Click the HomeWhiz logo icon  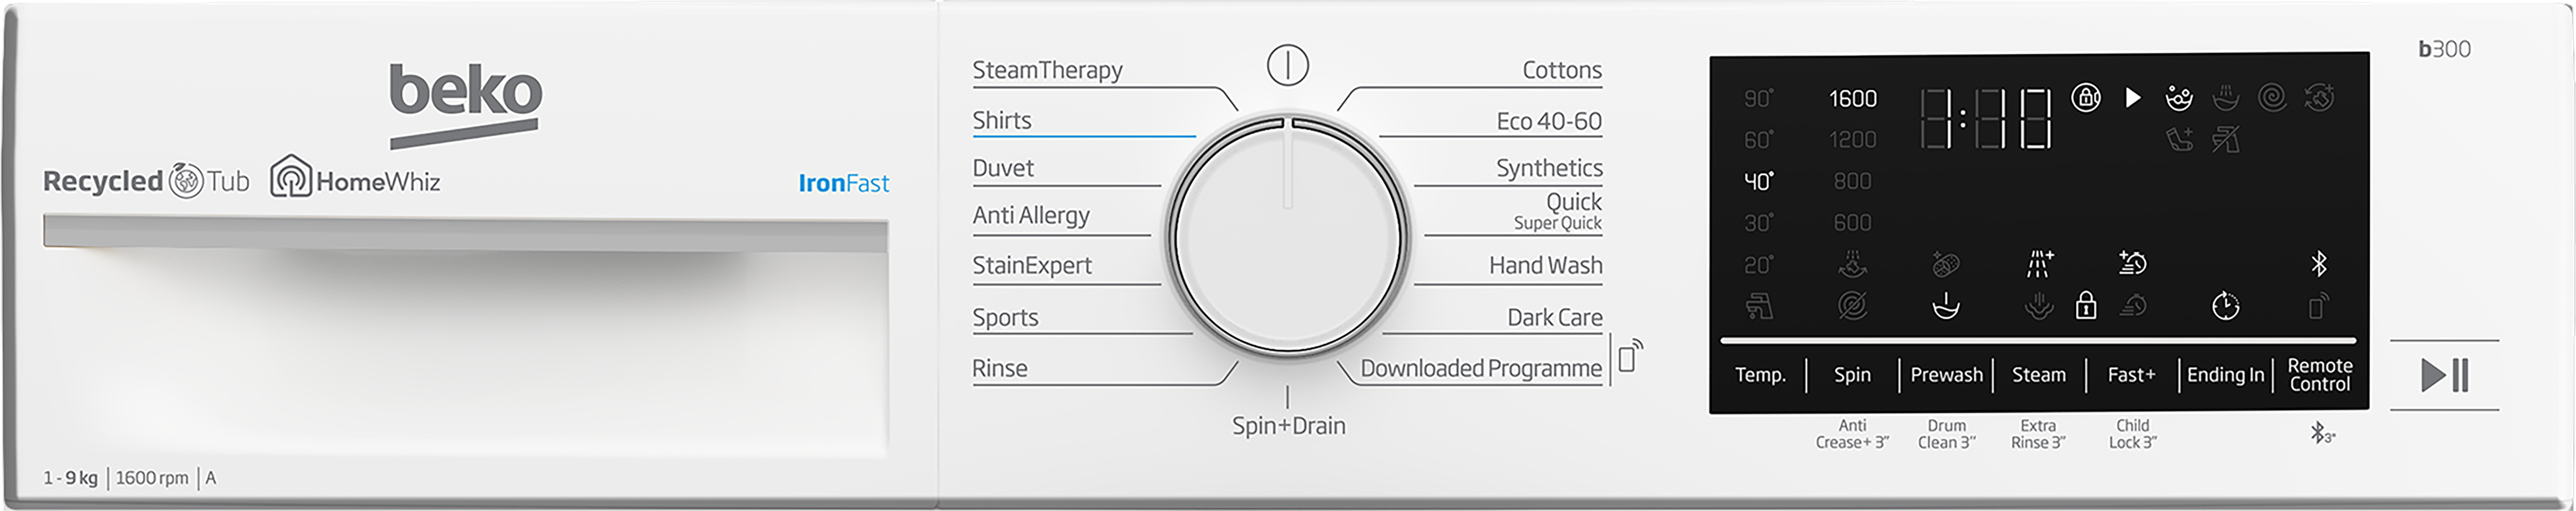291,176
